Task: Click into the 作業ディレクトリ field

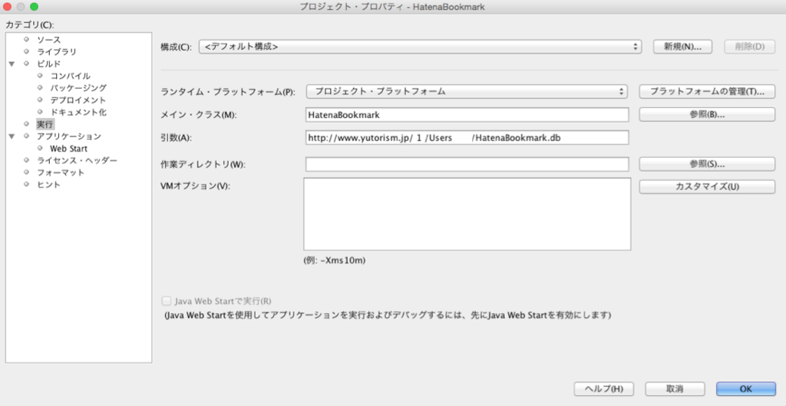Action: click(x=467, y=164)
